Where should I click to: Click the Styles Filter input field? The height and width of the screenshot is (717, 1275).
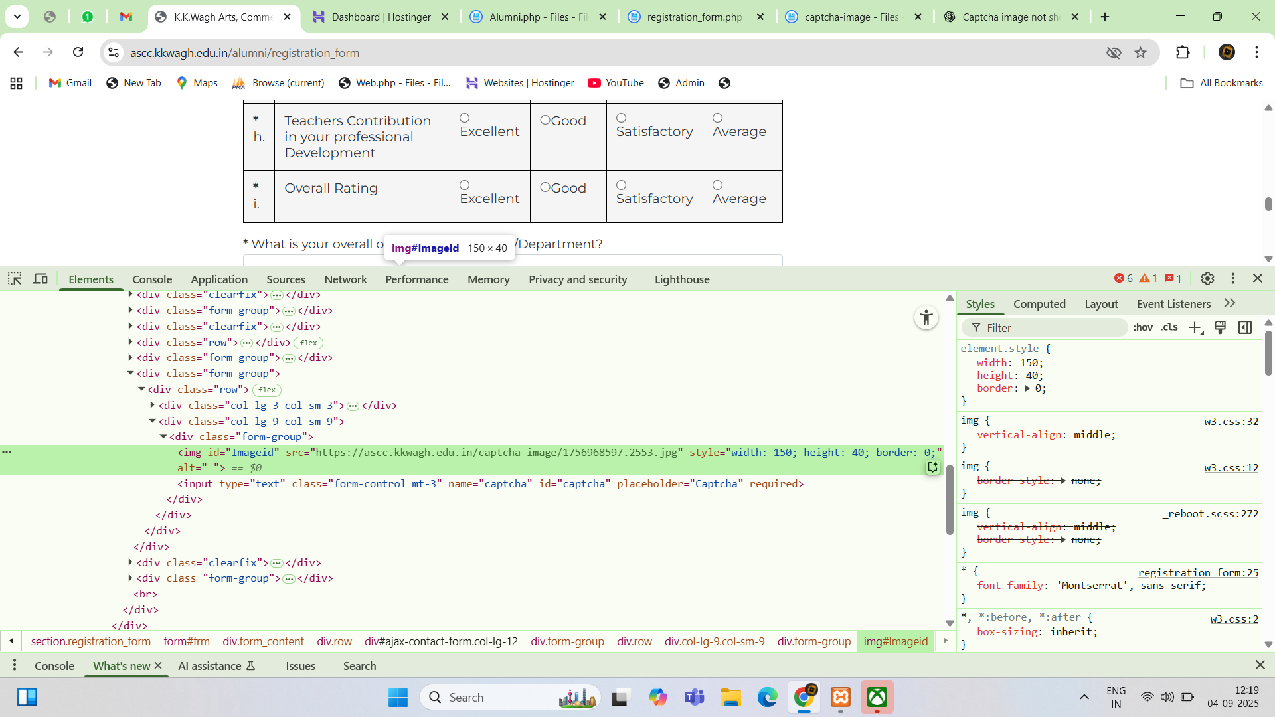coord(1045,327)
